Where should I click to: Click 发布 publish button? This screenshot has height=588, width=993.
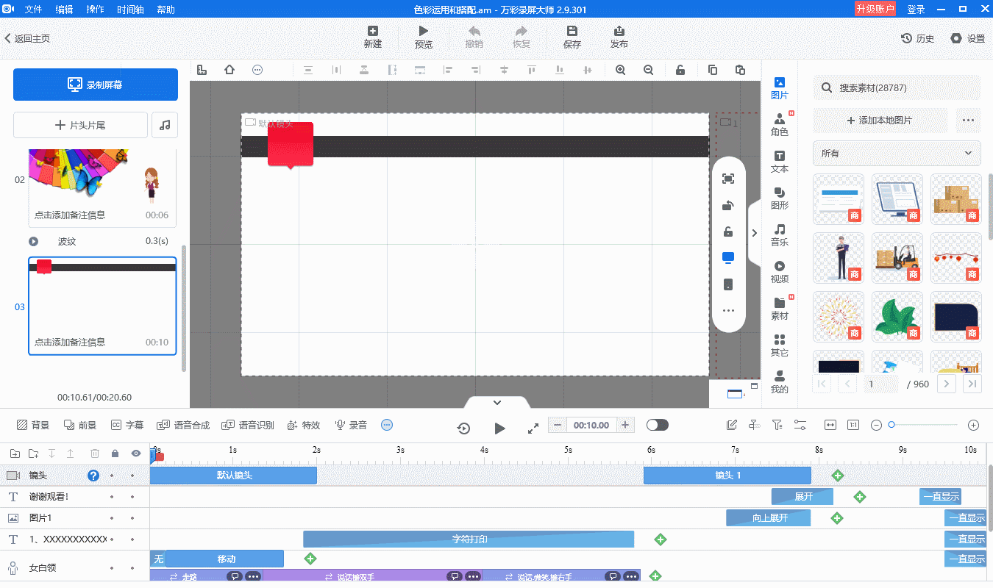[619, 37]
